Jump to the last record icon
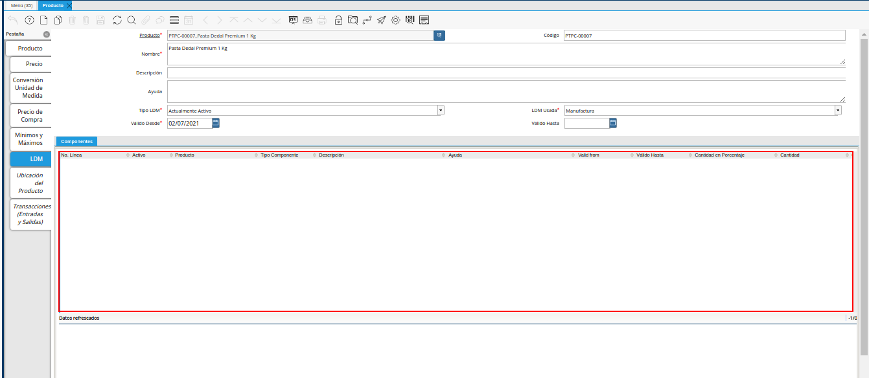 coord(277,20)
